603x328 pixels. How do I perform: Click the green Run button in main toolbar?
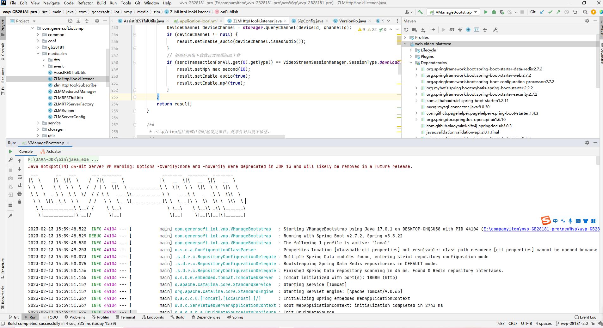point(486,12)
